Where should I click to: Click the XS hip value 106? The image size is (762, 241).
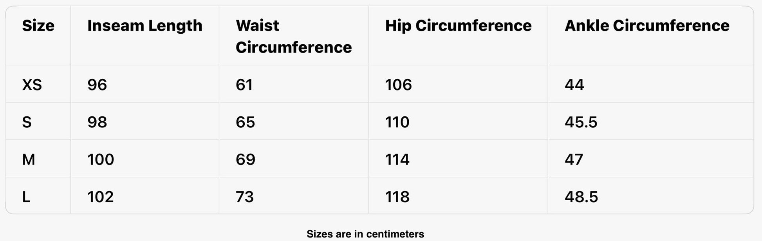[398, 85]
